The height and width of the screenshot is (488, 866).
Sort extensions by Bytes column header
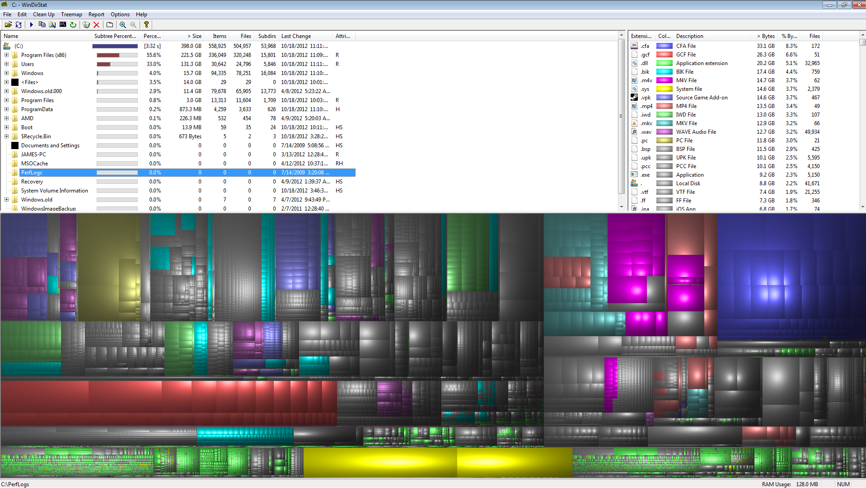[x=763, y=36]
